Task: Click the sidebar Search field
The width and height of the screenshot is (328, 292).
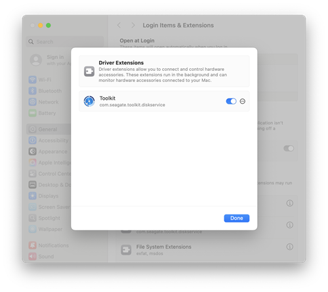Action: click(65, 41)
